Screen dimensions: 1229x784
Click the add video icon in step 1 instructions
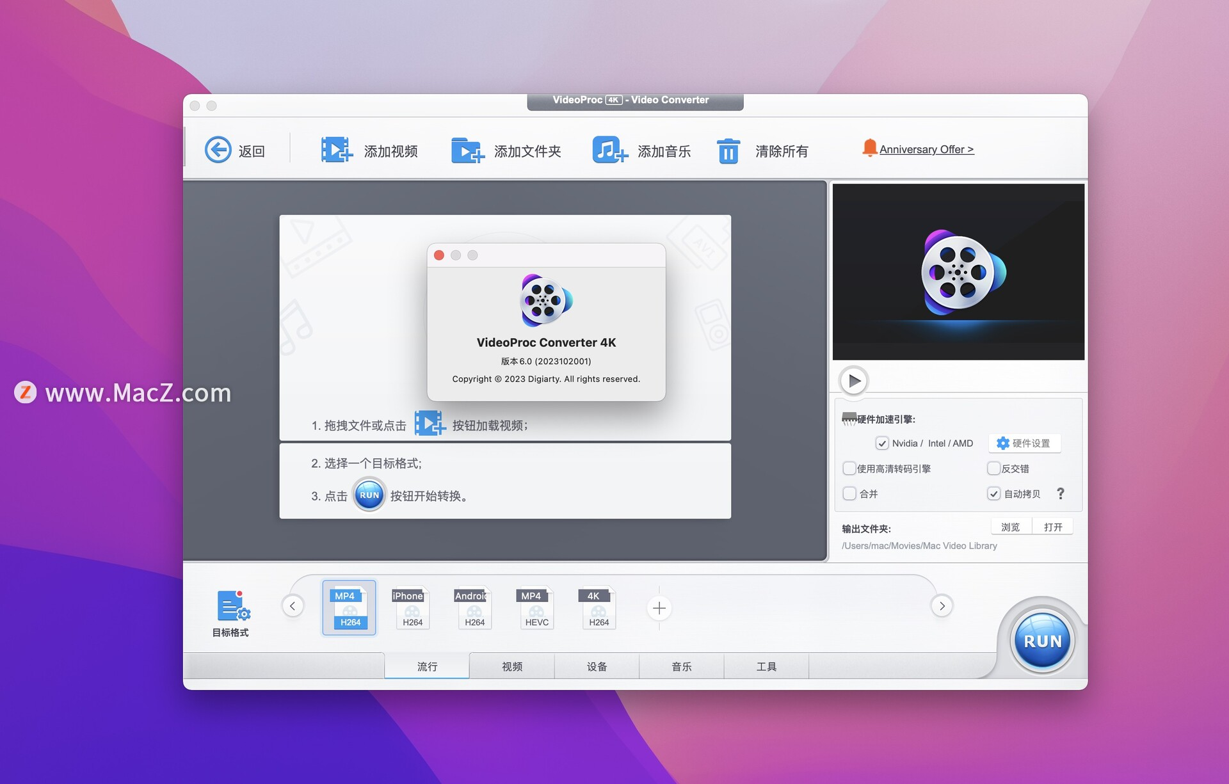tap(430, 423)
